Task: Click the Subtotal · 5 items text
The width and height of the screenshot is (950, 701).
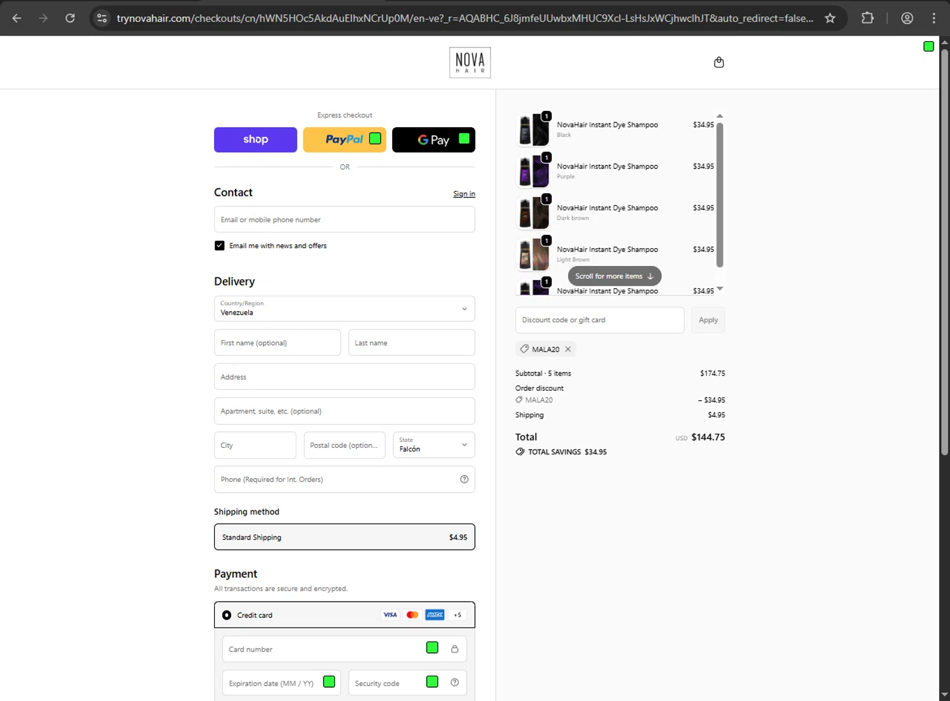Action: click(543, 374)
